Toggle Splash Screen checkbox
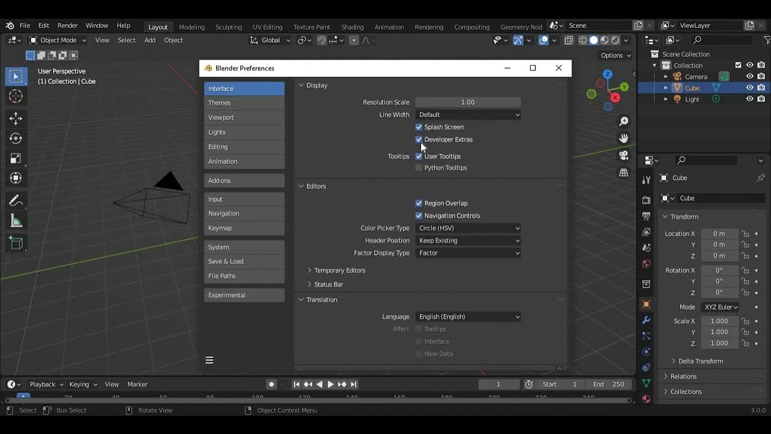 419,127
